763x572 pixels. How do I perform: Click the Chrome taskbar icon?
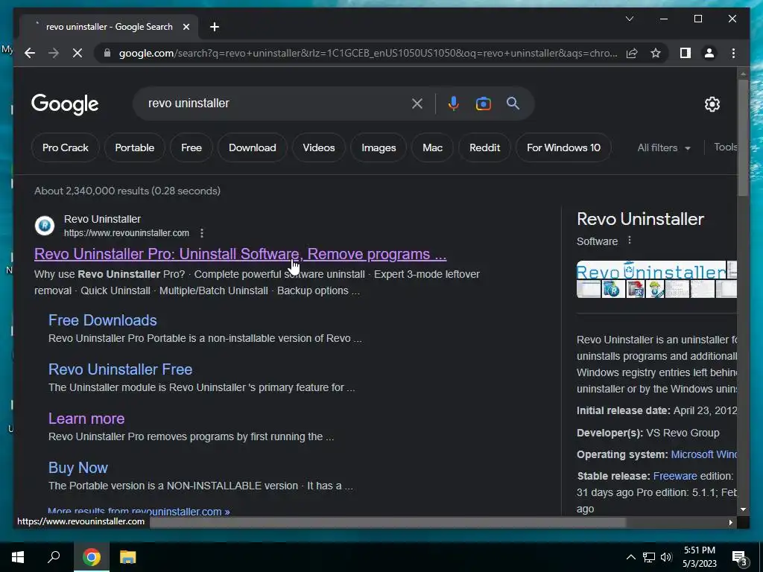click(92, 557)
